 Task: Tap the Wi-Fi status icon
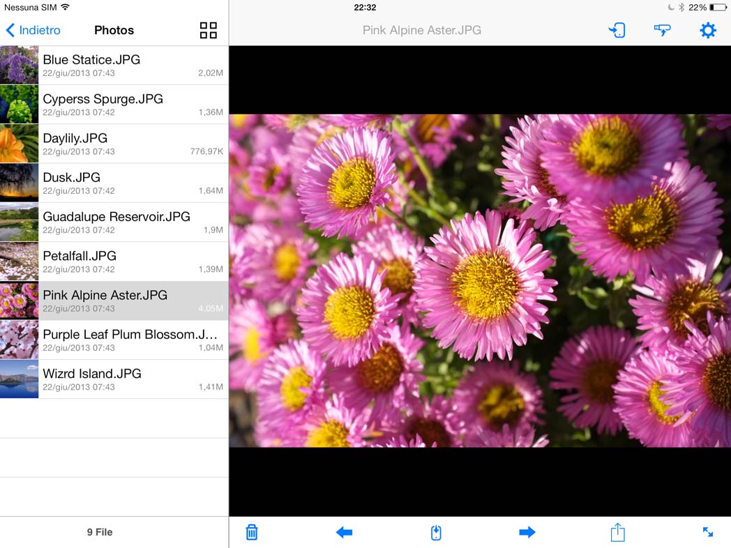pos(66,7)
